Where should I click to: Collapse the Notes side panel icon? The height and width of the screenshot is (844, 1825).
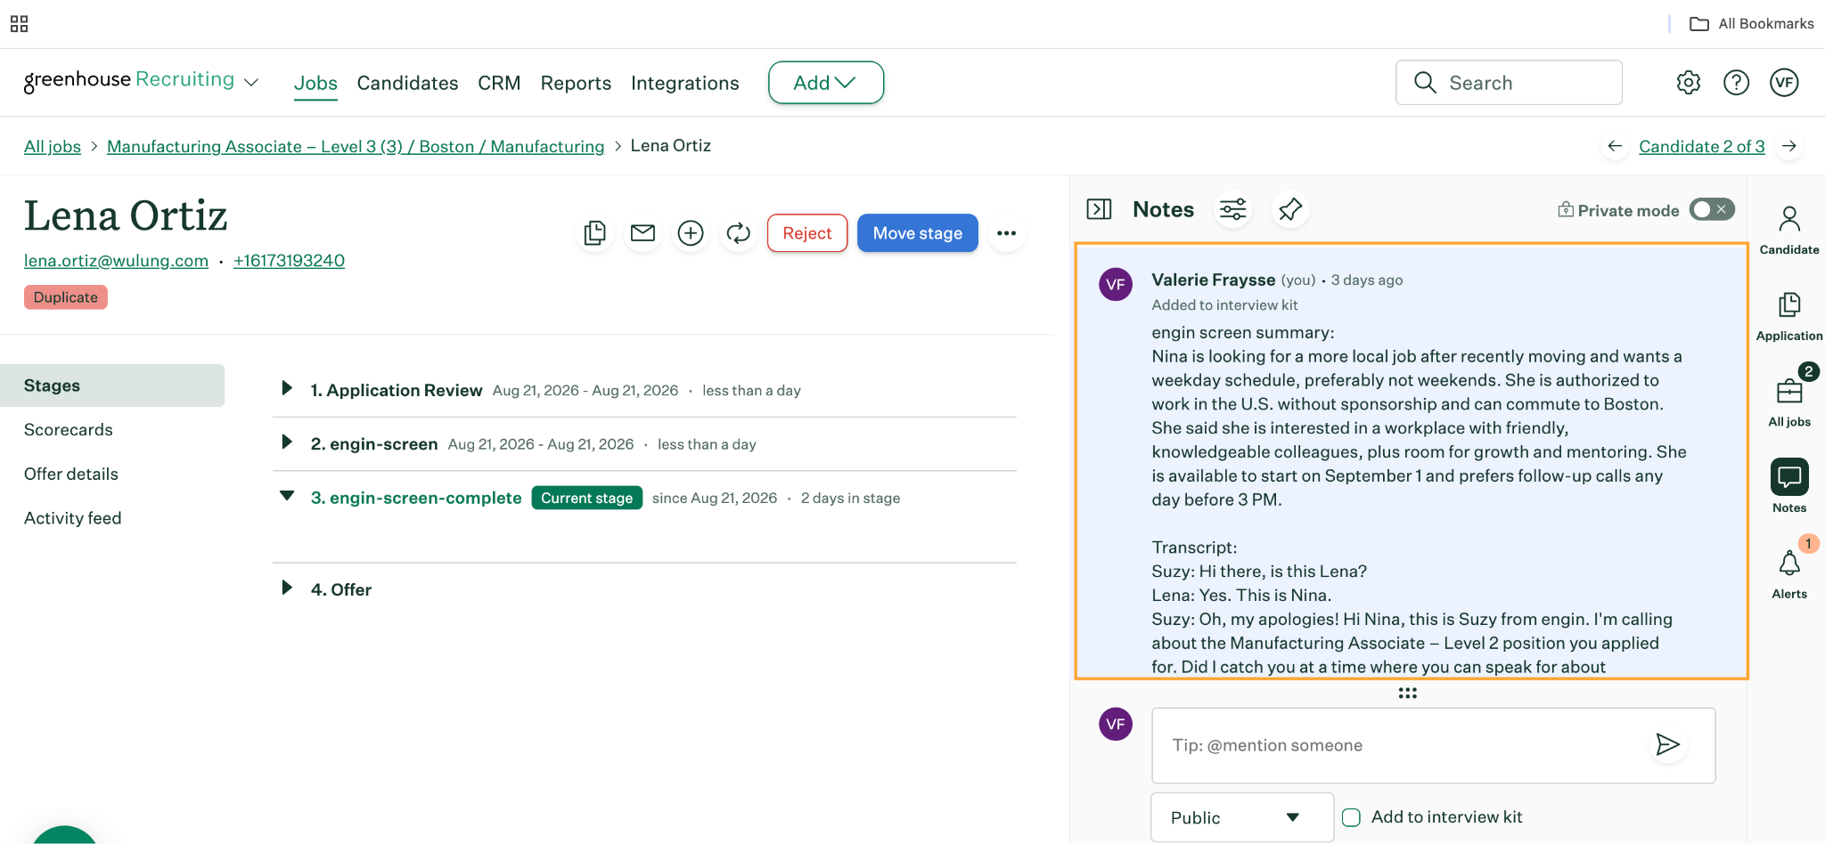click(1099, 209)
